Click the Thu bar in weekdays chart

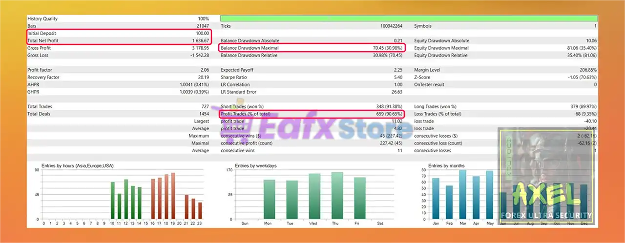point(337,196)
